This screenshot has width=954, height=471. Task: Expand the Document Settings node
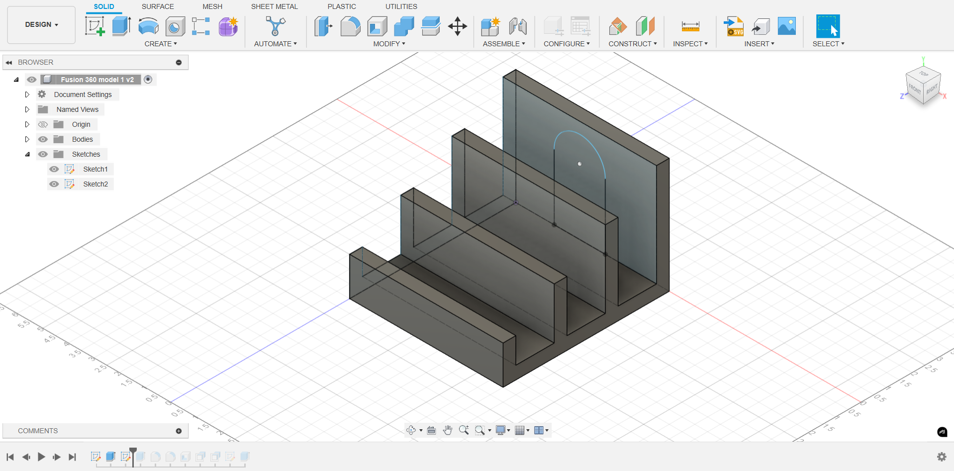click(x=27, y=94)
